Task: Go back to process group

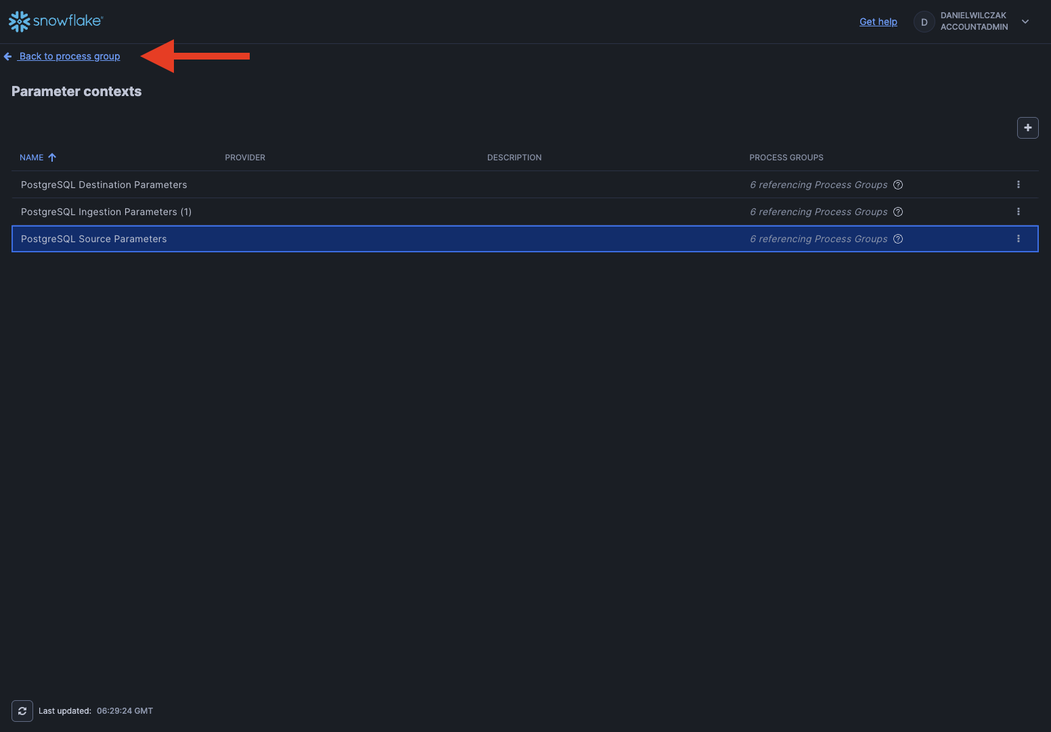Action: (x=69, y=56)
